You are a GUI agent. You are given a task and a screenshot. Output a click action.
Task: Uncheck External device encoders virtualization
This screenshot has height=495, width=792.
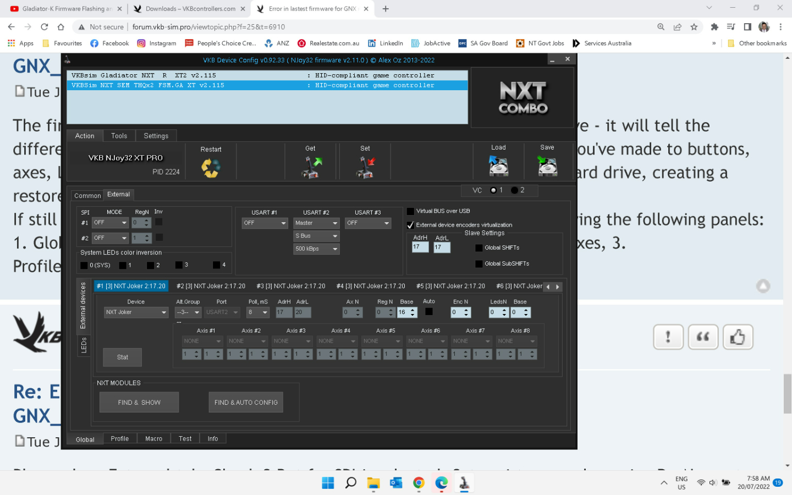(x=410, y=225)
